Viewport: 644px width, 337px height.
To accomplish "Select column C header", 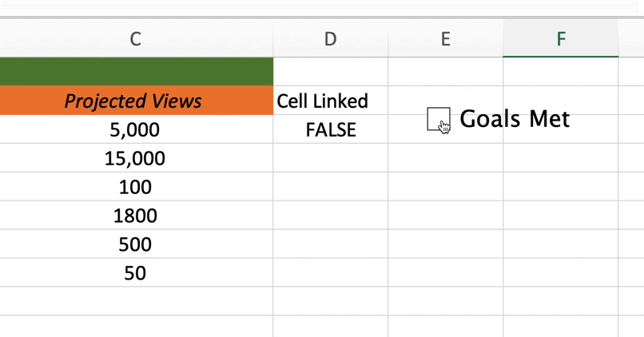I will 136,39.
